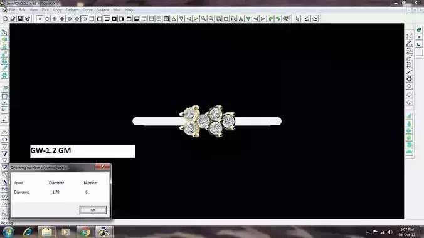Image resolution: width=424 pixels, height=238 pixels.
Task: Click the diamond cluster ring model in viewport
Action: 207,121
